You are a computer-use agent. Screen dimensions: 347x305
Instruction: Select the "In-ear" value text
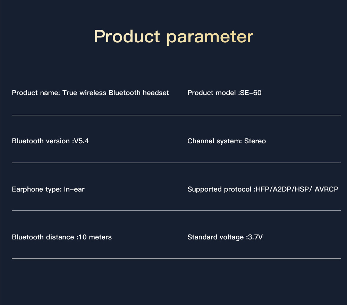[74, 189]
